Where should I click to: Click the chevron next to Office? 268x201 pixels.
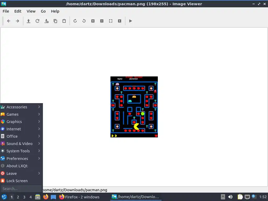39,136
